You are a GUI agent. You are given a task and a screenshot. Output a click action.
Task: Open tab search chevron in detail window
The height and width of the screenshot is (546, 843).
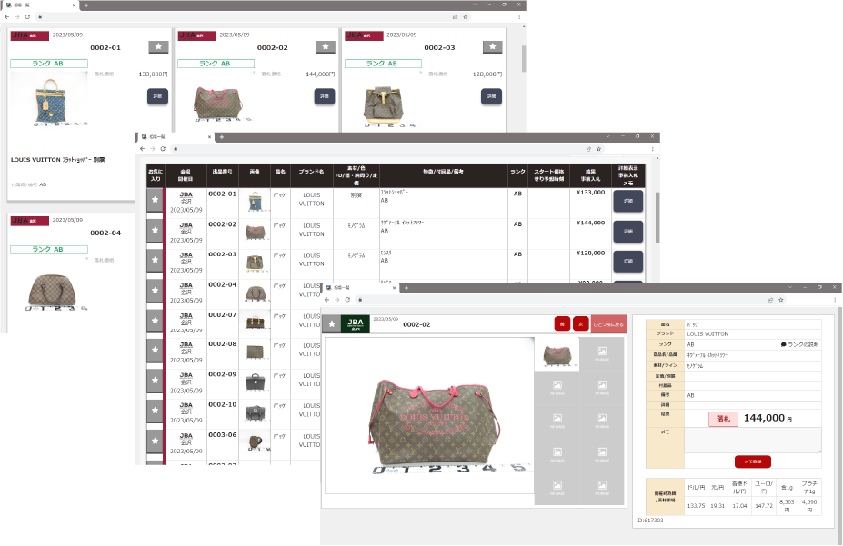click(790, 287)
